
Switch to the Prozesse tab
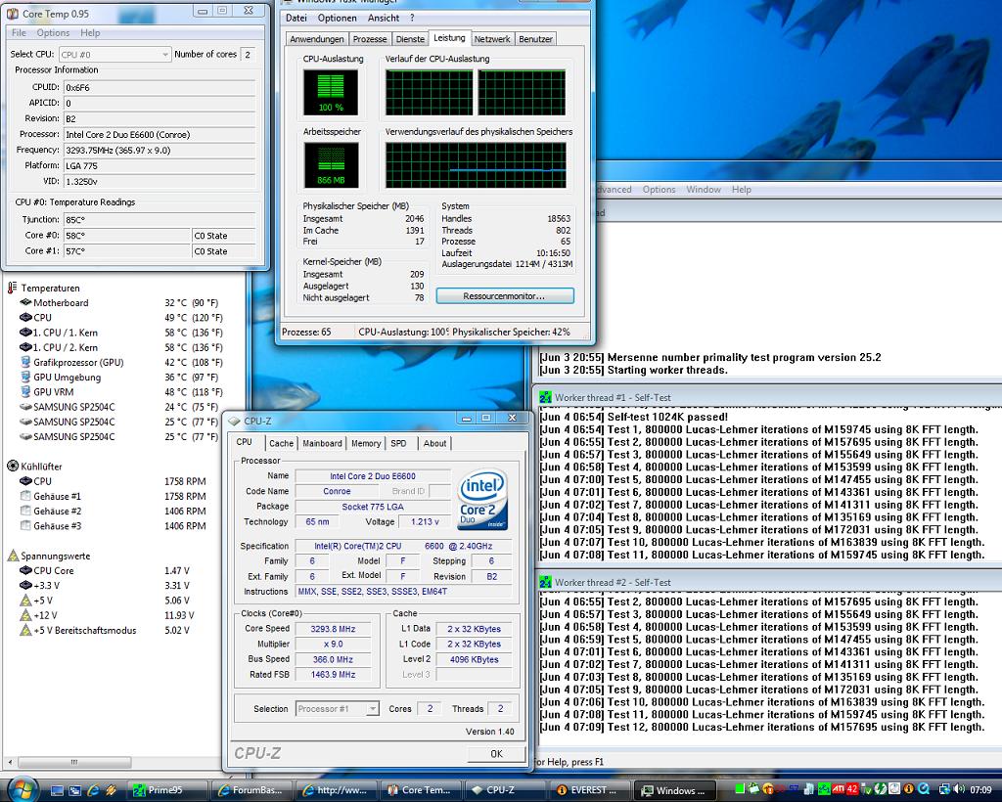click(x=370, y=39)
